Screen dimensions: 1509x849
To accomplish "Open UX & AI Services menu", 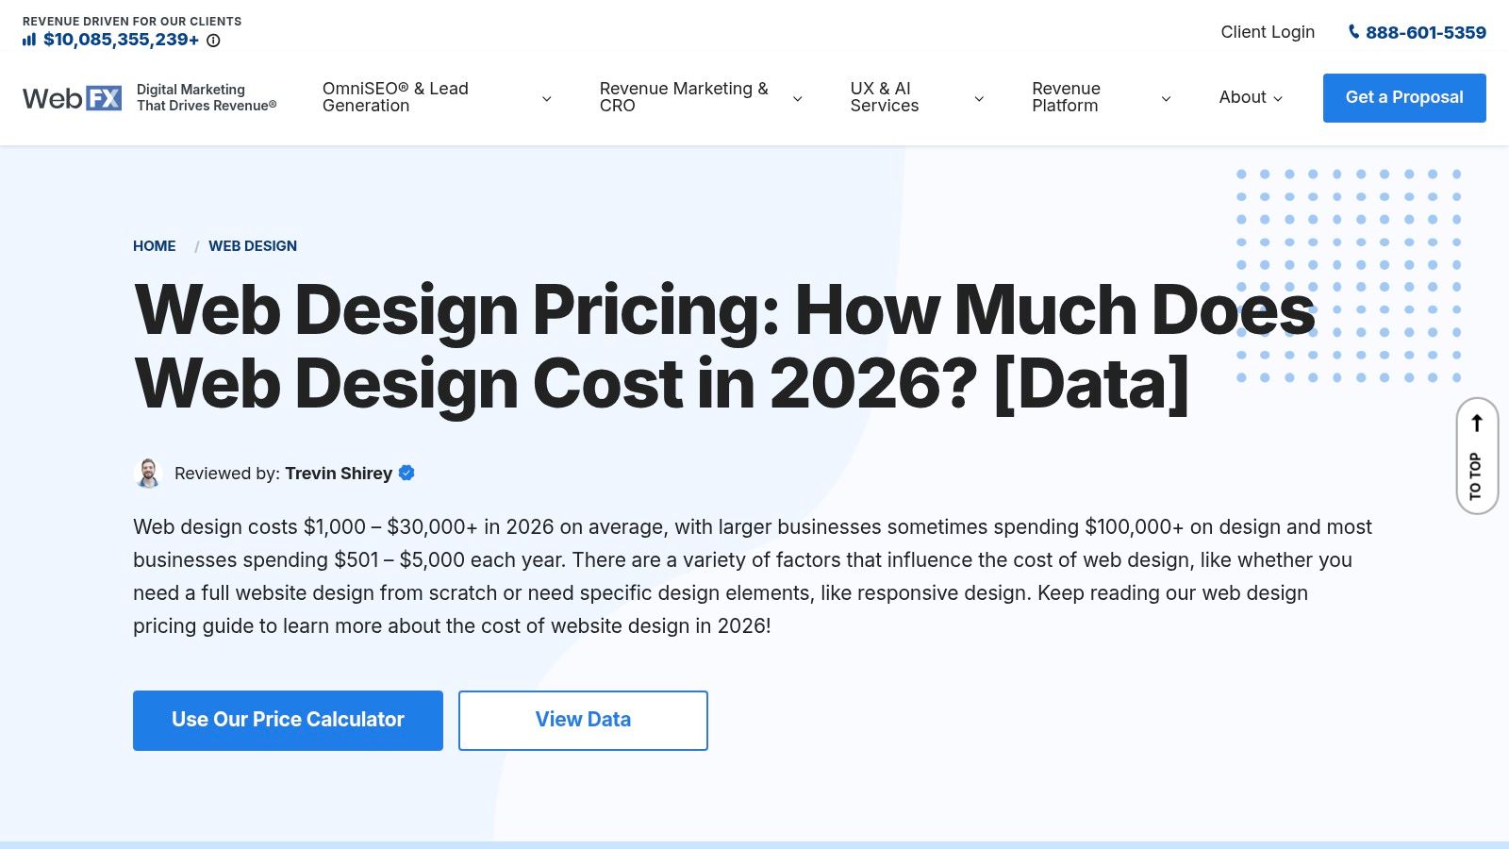I will point(884,97).
